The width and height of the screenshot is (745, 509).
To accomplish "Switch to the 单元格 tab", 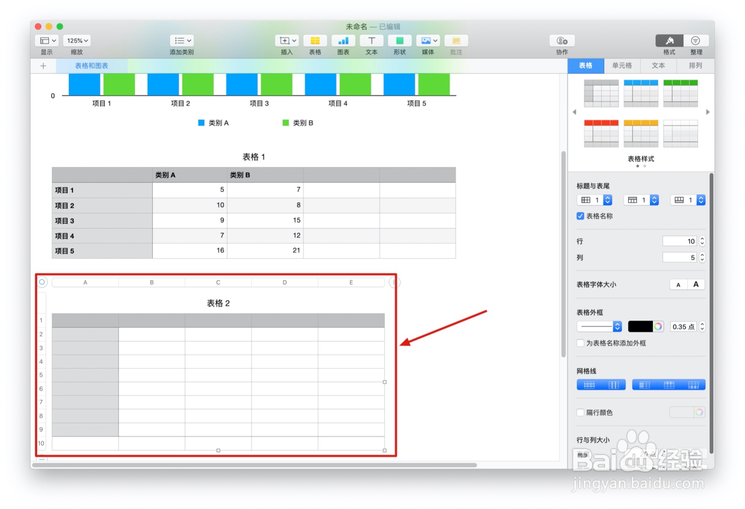I will pos(622,66).
